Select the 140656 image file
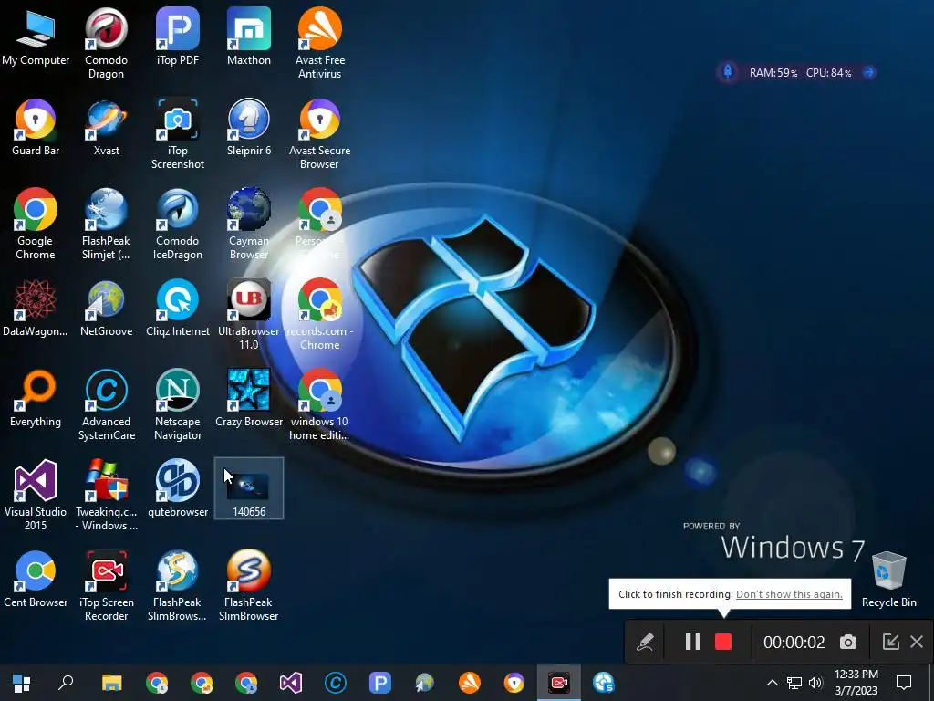934x701 pixels. 249,487
